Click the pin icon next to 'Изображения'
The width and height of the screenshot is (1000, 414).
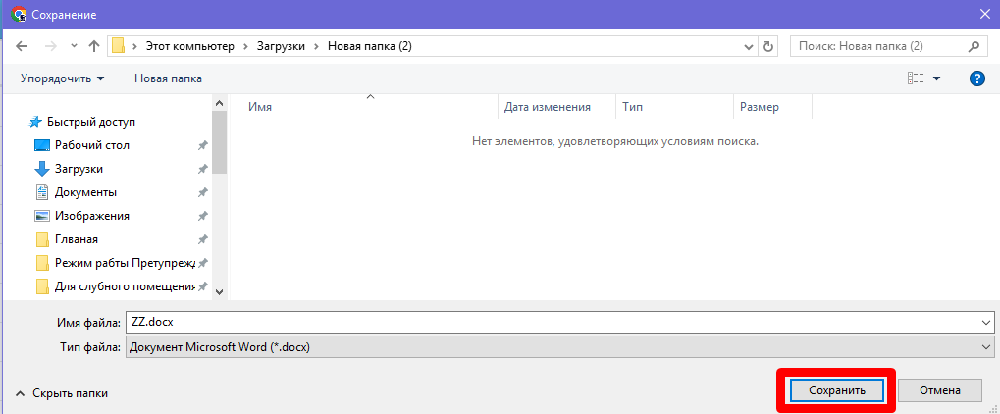tap(202, 216)
